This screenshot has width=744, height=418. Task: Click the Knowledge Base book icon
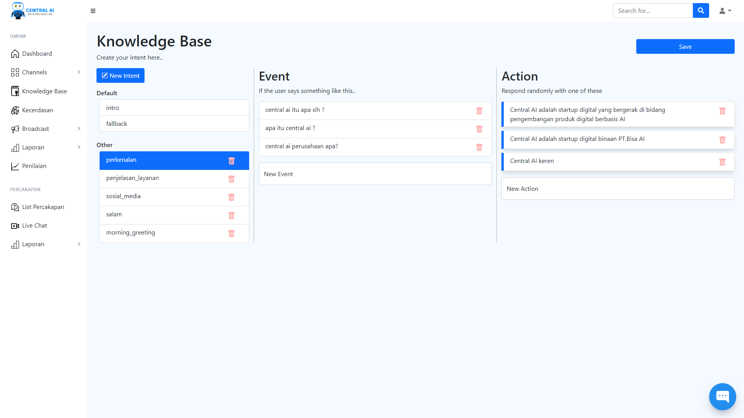[15, 91]
